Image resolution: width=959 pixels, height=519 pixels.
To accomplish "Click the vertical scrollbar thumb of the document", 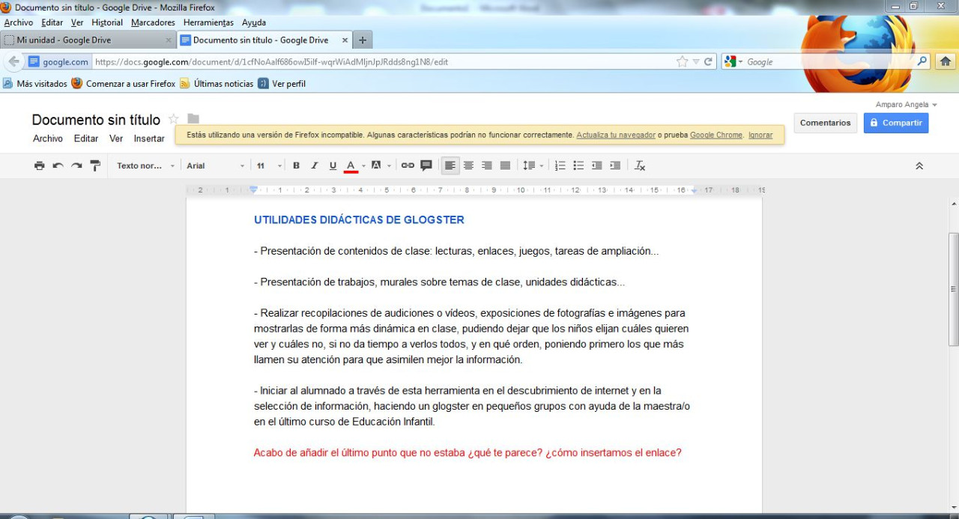I will [x=953, y=288].
